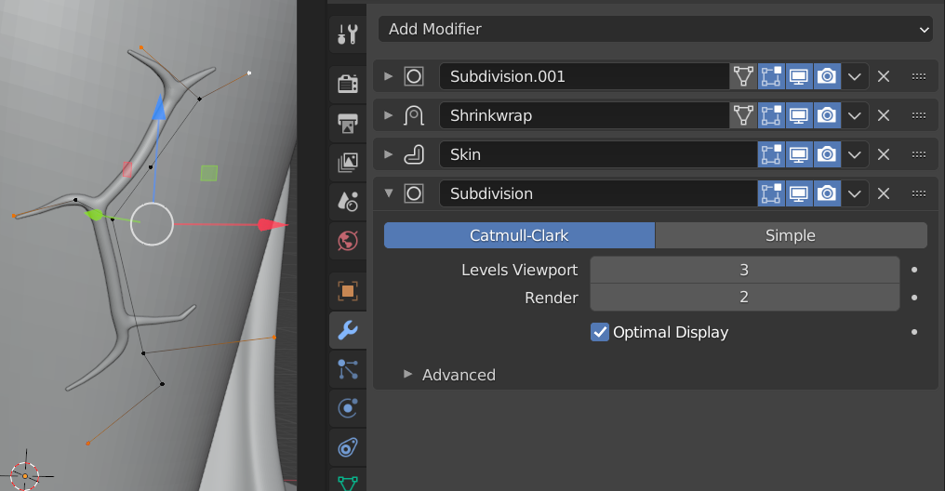Open the Object properties tab

click(348, 291)
